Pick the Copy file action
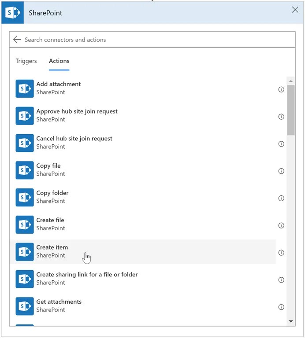 tap(143, 170)
